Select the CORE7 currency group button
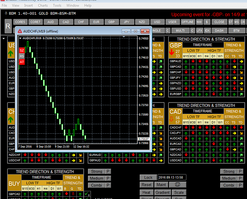 [36, 22]
